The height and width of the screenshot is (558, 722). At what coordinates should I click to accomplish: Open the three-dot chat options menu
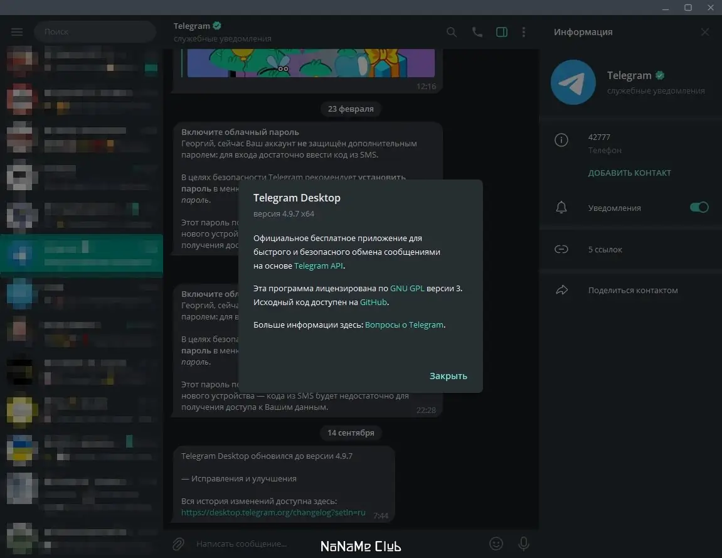(x=524, y=32)
